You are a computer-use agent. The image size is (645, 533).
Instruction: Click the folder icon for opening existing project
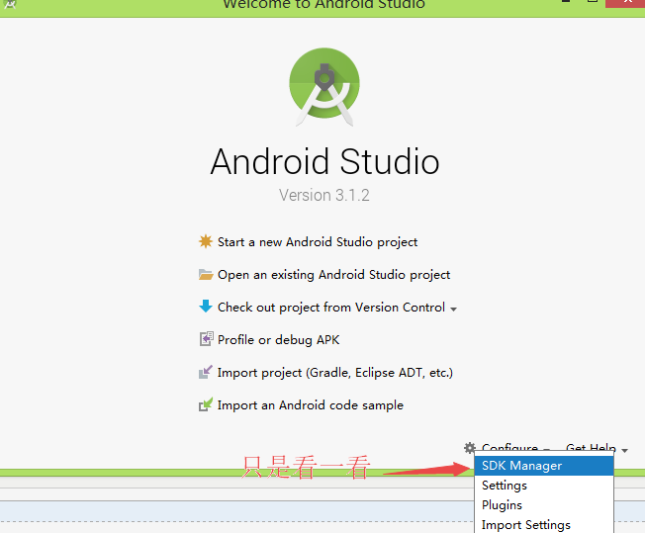pyautogui.click(x=205, y=274)
